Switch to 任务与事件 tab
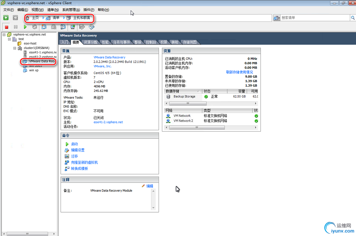The image size is (356, 236). 122,42
